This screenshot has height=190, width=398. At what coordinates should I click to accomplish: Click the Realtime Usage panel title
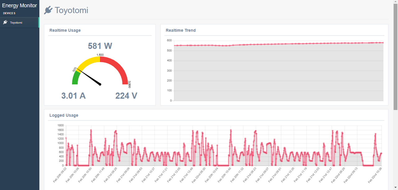pyautogui.click(x=65, y=30)
